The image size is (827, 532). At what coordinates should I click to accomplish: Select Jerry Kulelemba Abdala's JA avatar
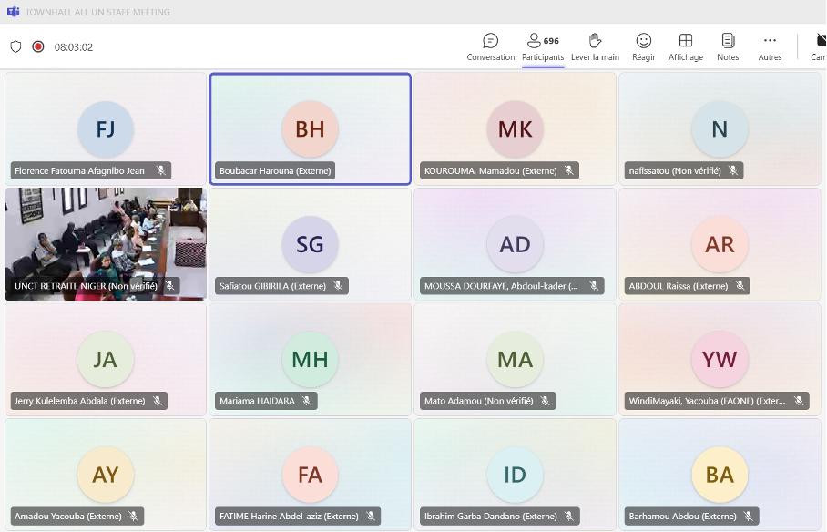coord(106,359)
